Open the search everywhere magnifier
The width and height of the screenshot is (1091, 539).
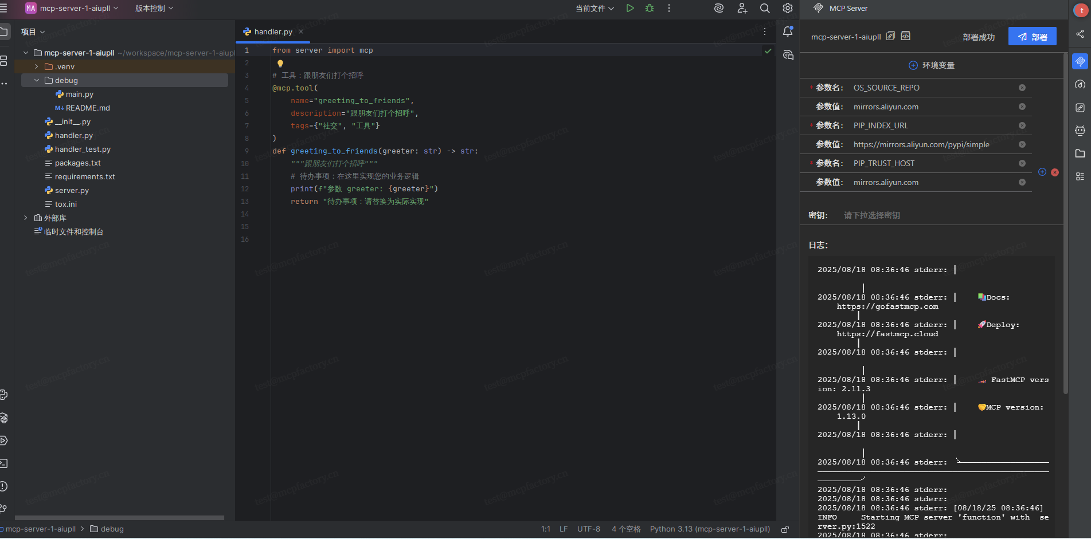click(765, 8)
